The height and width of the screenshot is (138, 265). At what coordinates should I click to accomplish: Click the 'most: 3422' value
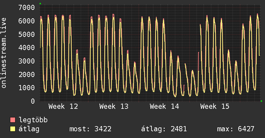(x=90, y=129)
